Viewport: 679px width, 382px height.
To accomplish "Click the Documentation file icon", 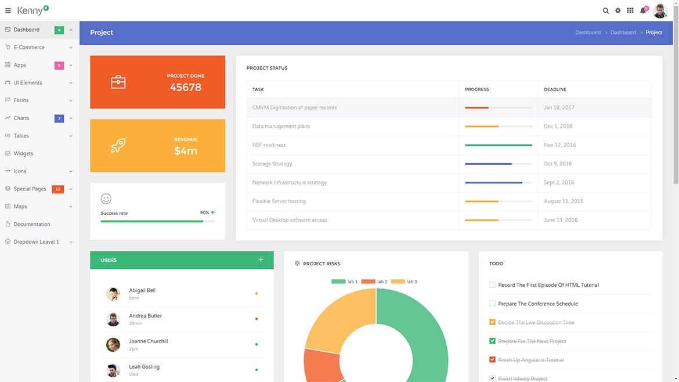I will pos(8,224).
